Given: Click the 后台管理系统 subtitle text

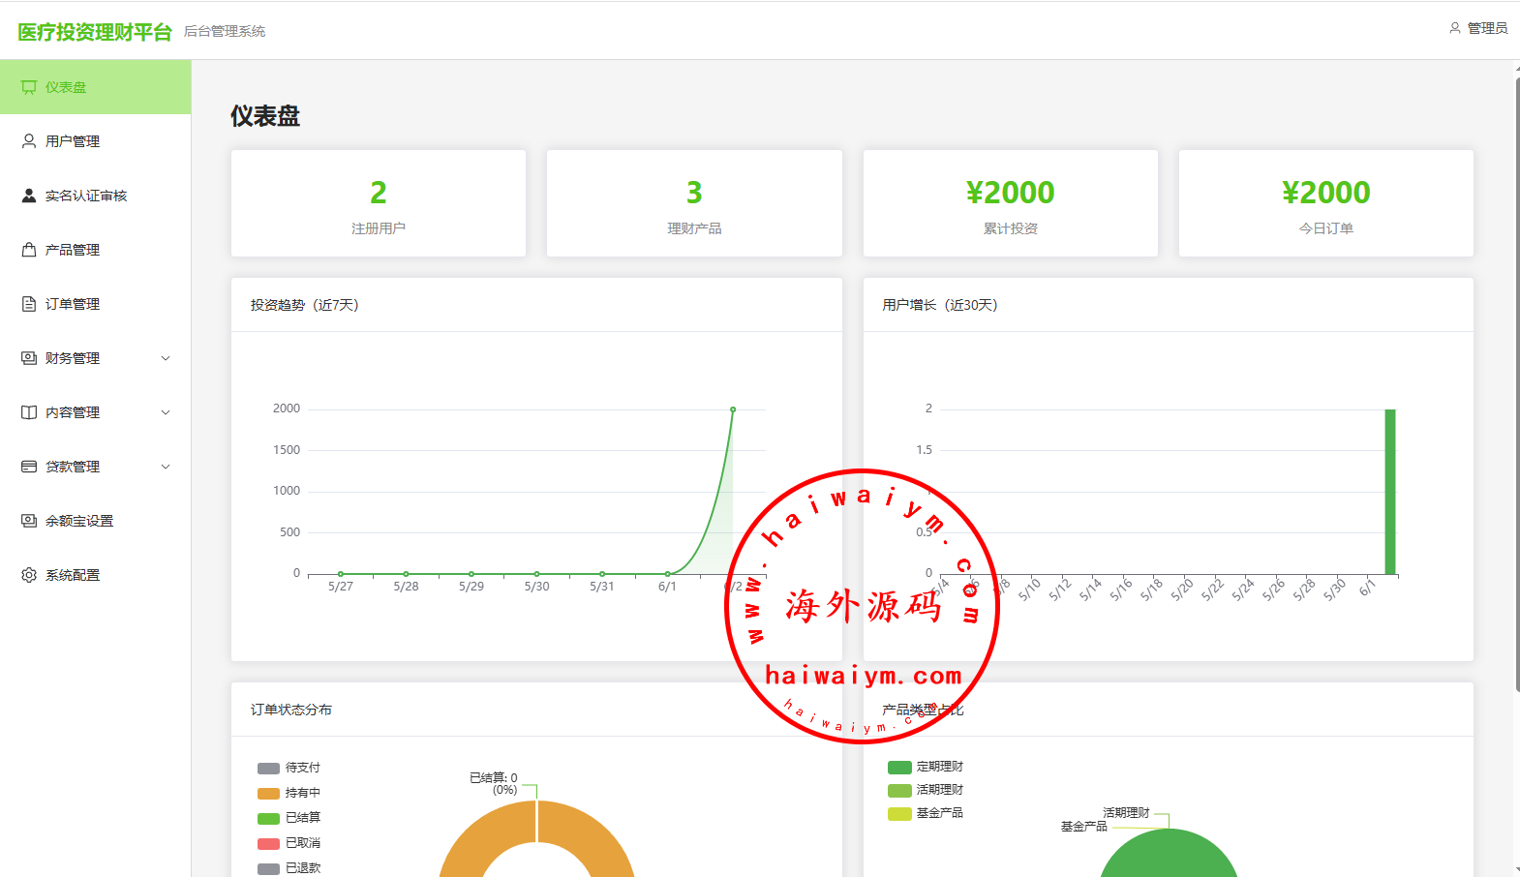Looking at the screenshot, I should 225,32.
